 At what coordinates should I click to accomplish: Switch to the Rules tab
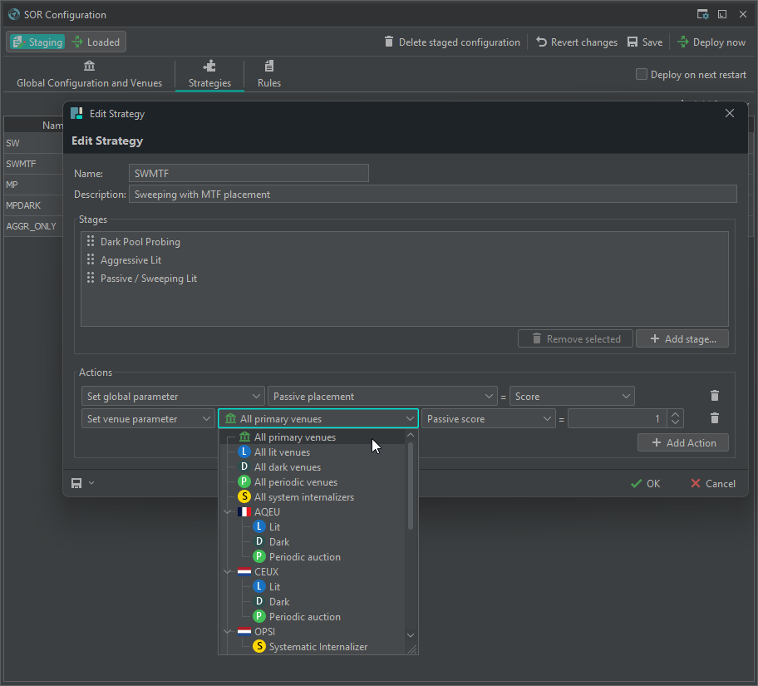click(269, 74)
